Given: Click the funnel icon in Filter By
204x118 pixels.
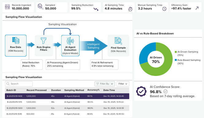Looking at the screenshot, I should pos(98,84).
